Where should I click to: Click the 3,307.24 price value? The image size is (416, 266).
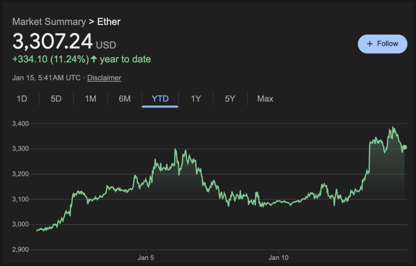pyautogui.click(x=53, y=42)
